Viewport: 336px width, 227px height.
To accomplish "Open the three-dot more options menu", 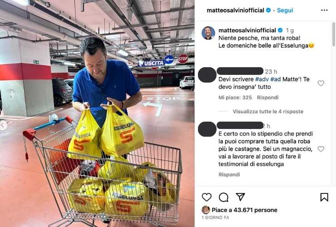I will tap(324, 10).
